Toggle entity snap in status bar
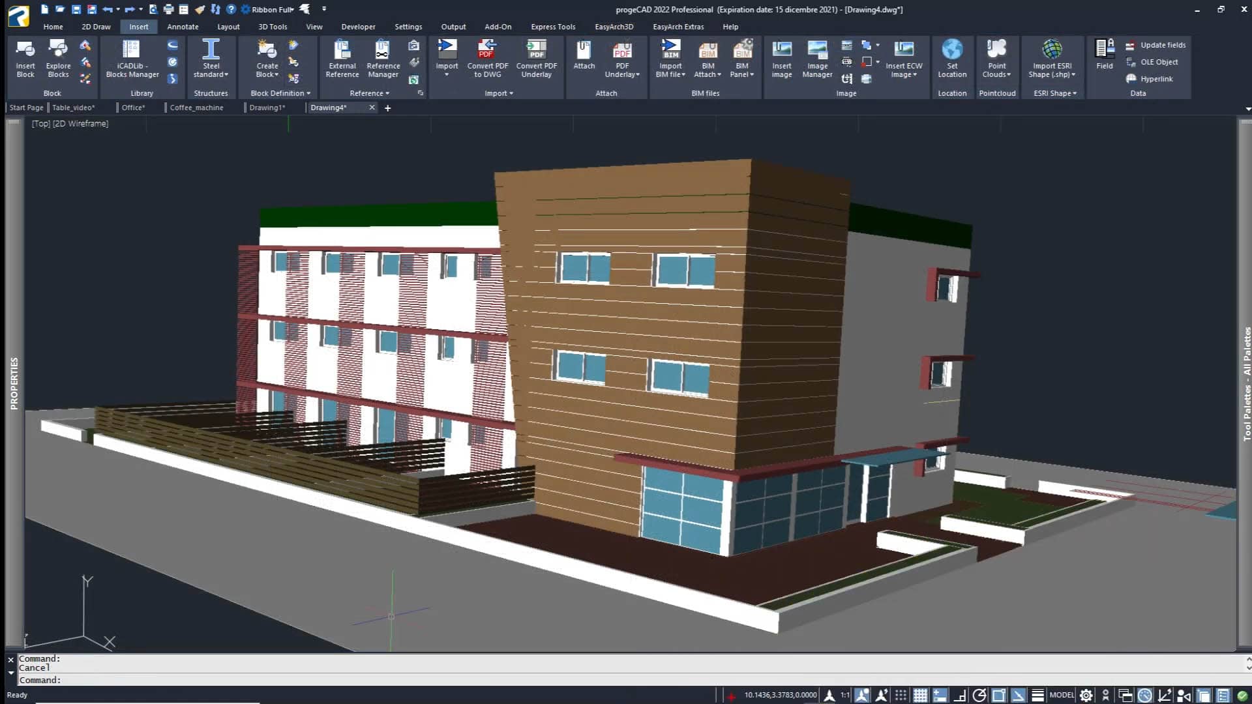 [x=998, y=696]
